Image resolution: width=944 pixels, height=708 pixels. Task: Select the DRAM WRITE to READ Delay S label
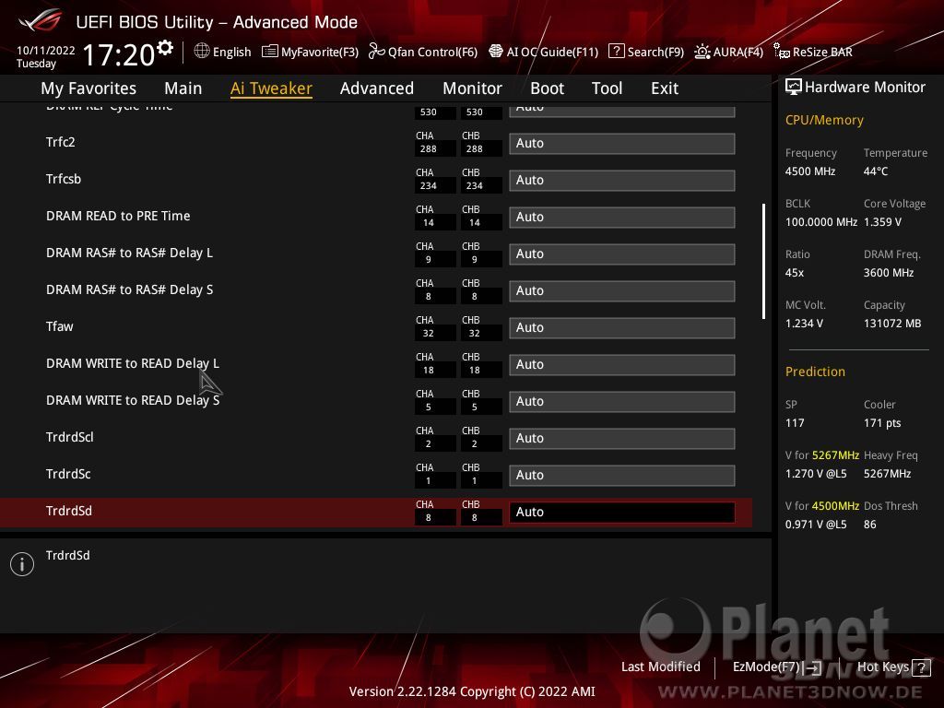pos(133,400)
